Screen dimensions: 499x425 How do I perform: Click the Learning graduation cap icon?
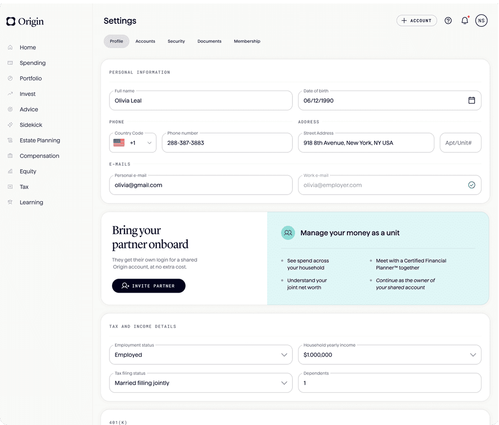[x=10, y=202]
